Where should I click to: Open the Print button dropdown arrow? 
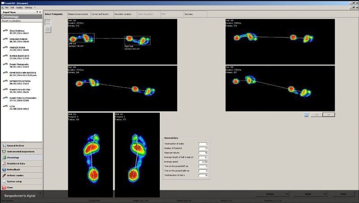[x=324, y=194]
